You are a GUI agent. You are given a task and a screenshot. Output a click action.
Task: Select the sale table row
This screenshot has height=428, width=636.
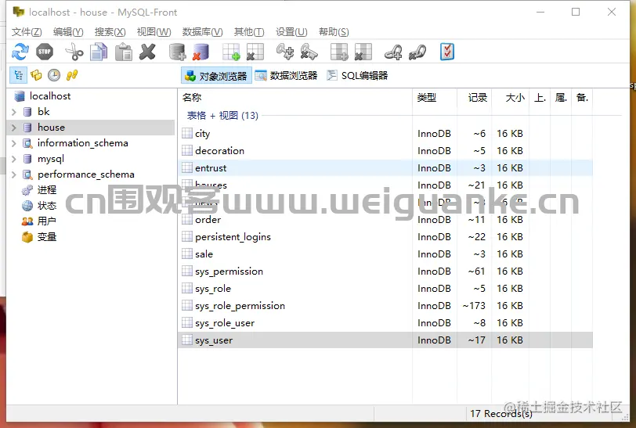click(x=385, y=254)
